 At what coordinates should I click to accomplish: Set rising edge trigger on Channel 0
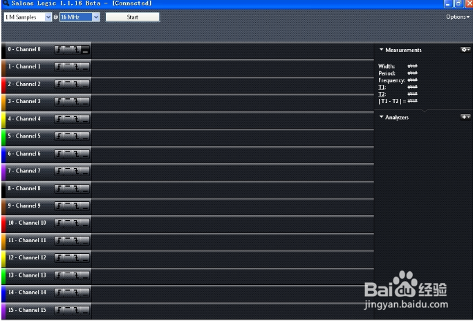pos(59,49)
